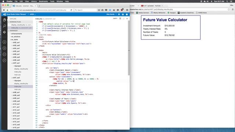Open the Git view in Monaco sidebar
Viewport: 235px width, 132px height.
(x=4, y=32)
